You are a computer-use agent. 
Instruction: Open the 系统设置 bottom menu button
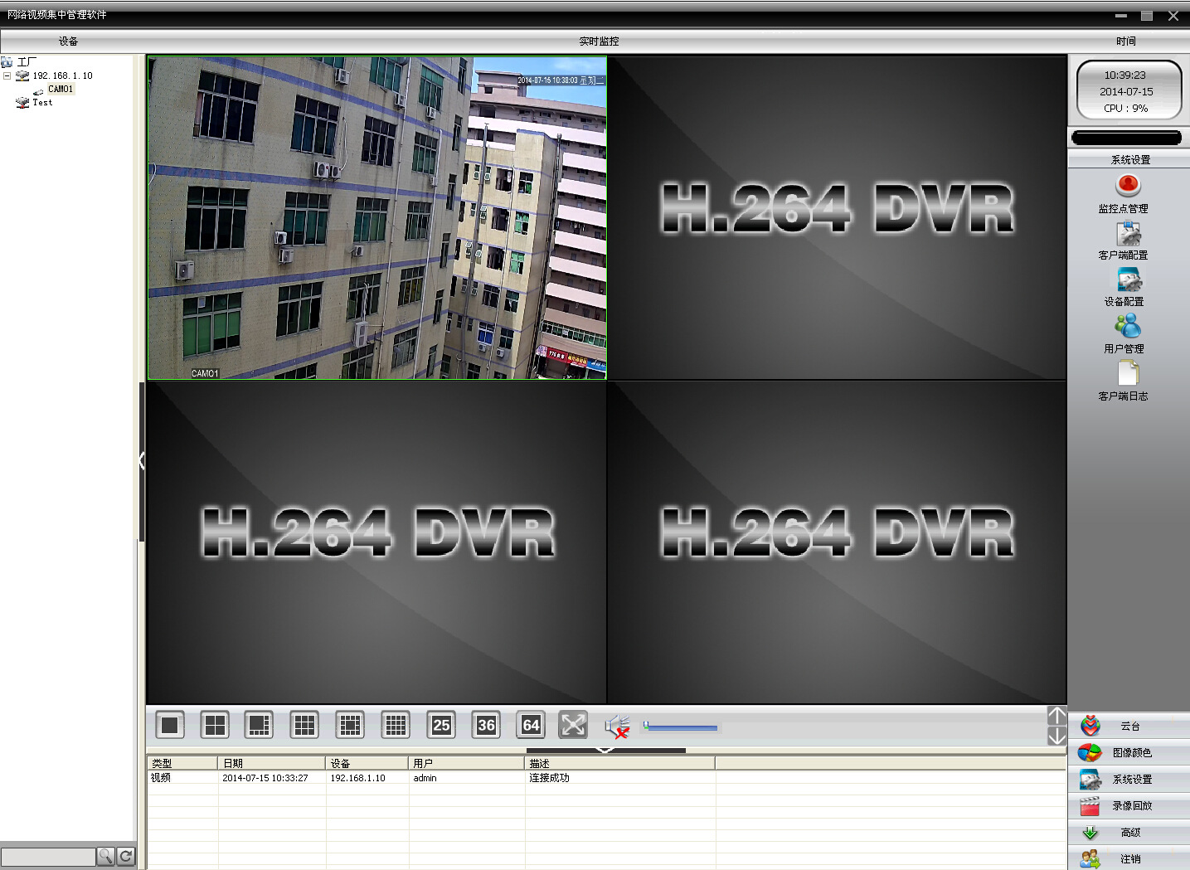coord(1129,780)
